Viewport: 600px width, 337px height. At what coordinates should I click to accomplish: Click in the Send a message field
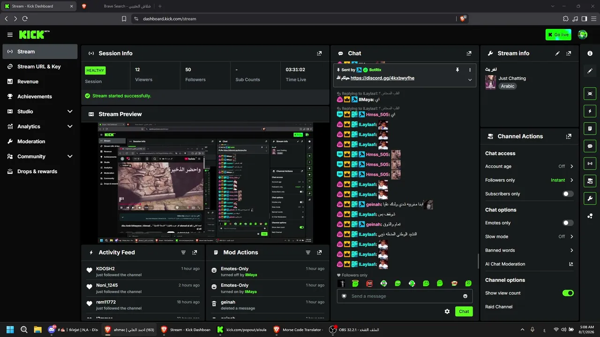click(x=405, y=296)
